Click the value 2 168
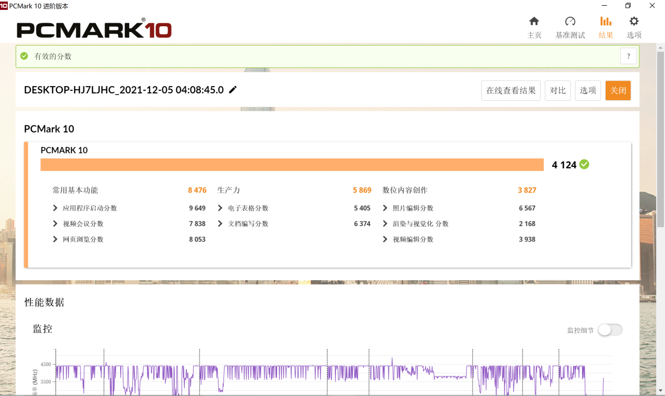 tap(527, 224)
